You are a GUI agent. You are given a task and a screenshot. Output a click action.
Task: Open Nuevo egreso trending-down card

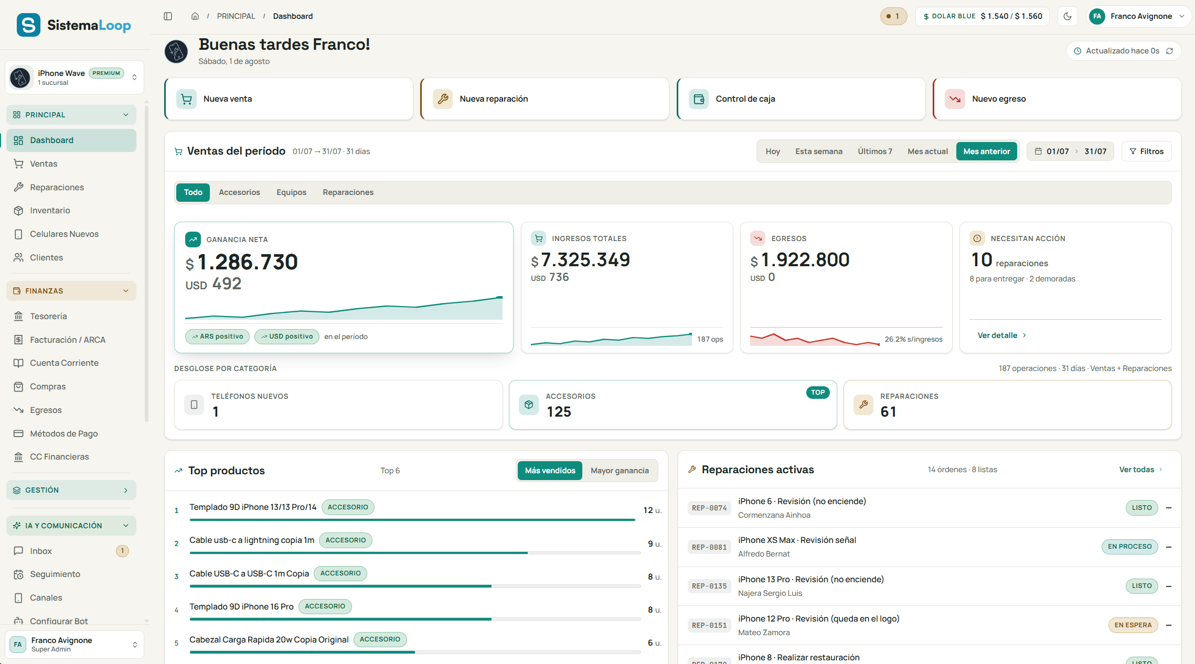(x=1057, y=99)
